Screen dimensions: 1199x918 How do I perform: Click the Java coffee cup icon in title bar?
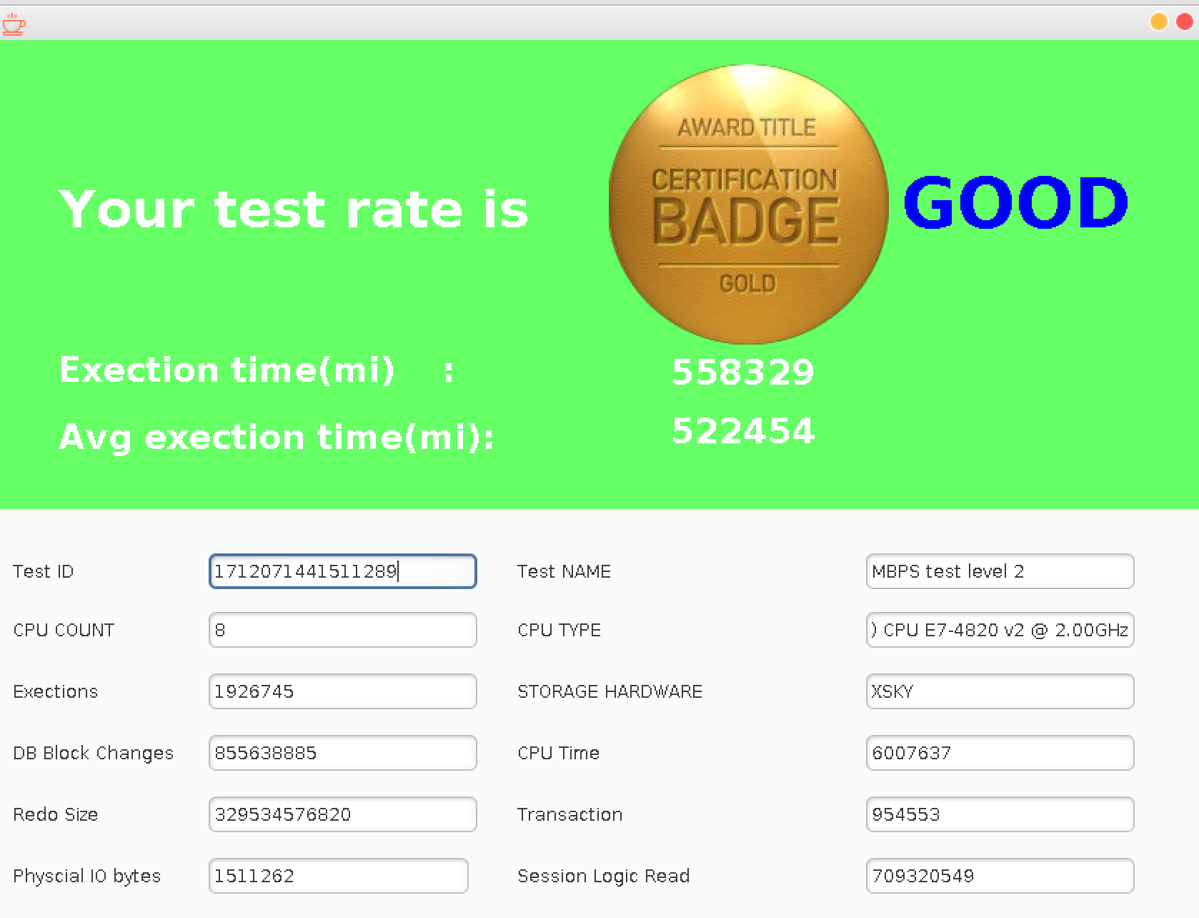tap(13, 24)
